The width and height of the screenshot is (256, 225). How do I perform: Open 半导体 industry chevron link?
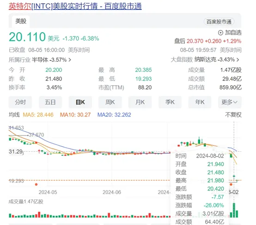pyautogui.click(x=70, y=60)
